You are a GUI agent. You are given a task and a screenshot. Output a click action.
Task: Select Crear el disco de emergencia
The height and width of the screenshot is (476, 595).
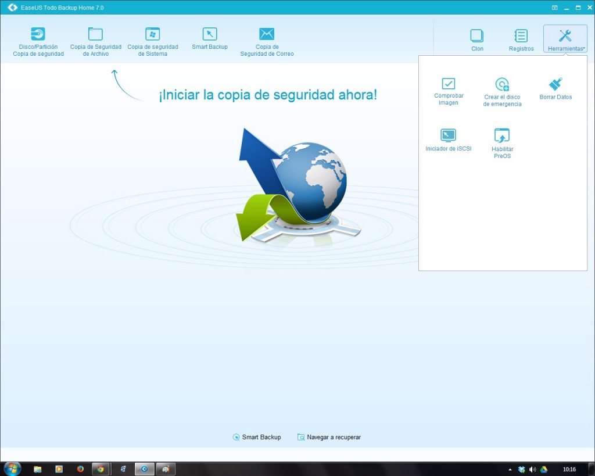tap(502, 91)
